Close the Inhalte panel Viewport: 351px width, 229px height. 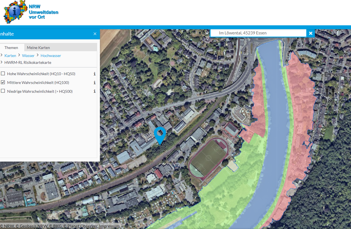click(95, 34)
